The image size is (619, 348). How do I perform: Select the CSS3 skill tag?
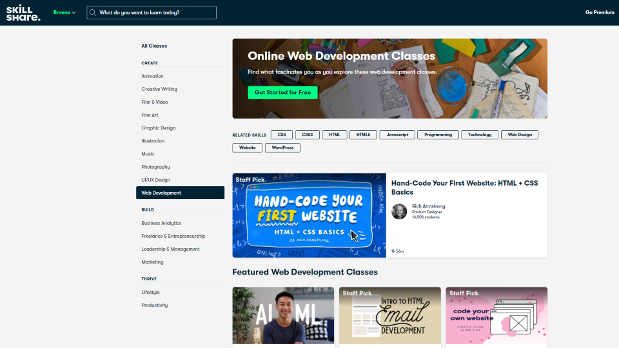pyautogui.click(x=307, y=135)
